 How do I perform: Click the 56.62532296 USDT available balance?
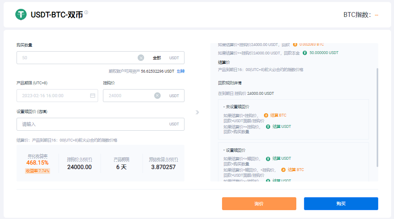click(x=157, y=71)
